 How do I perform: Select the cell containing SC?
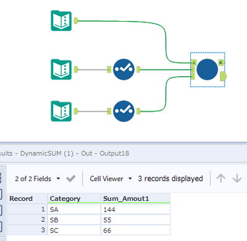click(74, 230)
